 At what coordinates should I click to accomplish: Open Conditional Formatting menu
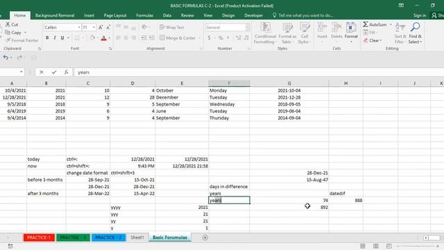click(x=265, y=33)
